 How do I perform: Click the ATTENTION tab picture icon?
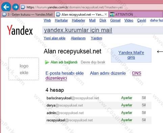112,15
